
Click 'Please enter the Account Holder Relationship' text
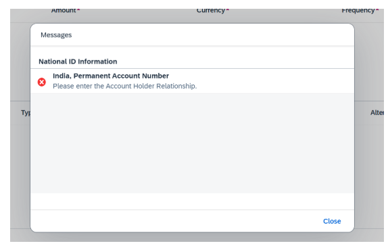(x=124, y=86)
